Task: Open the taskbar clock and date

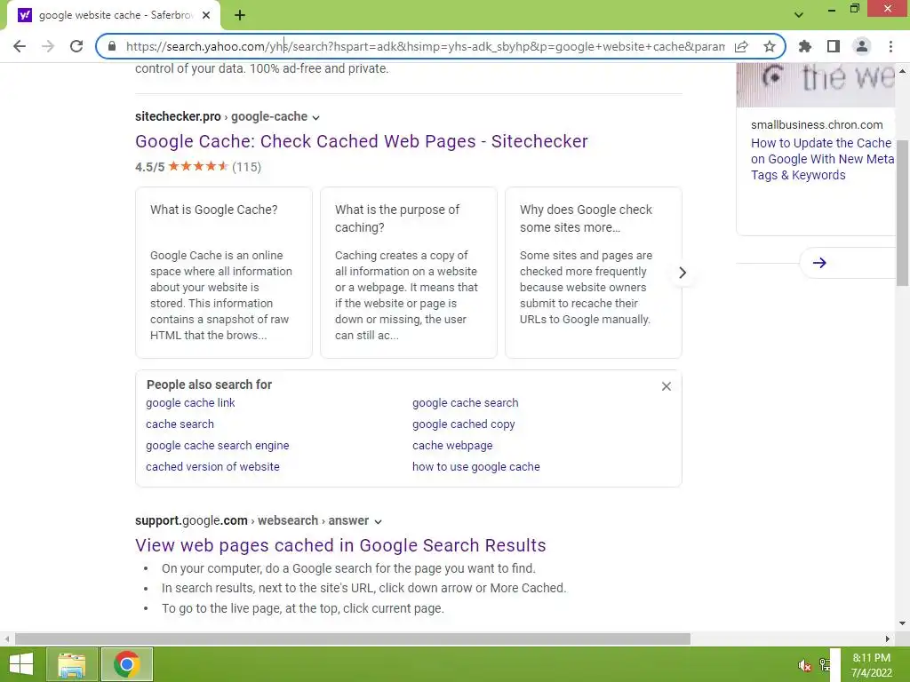Action: (871, 665)
